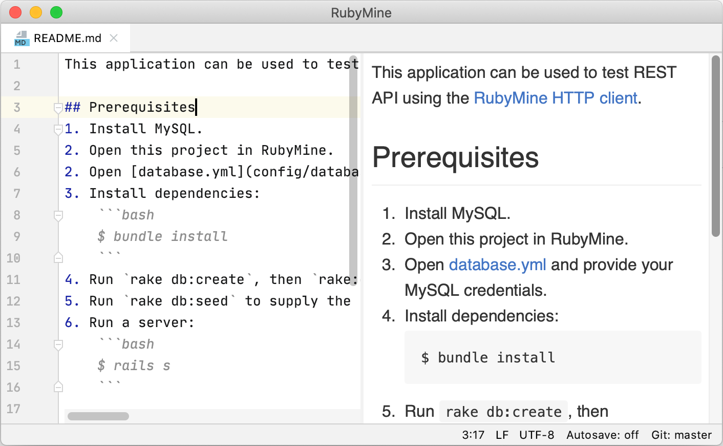Viewport: 723px width, 446px height.
Task: Place cursor on line 9 bundle install text
Action: click(x=169, y=236)
